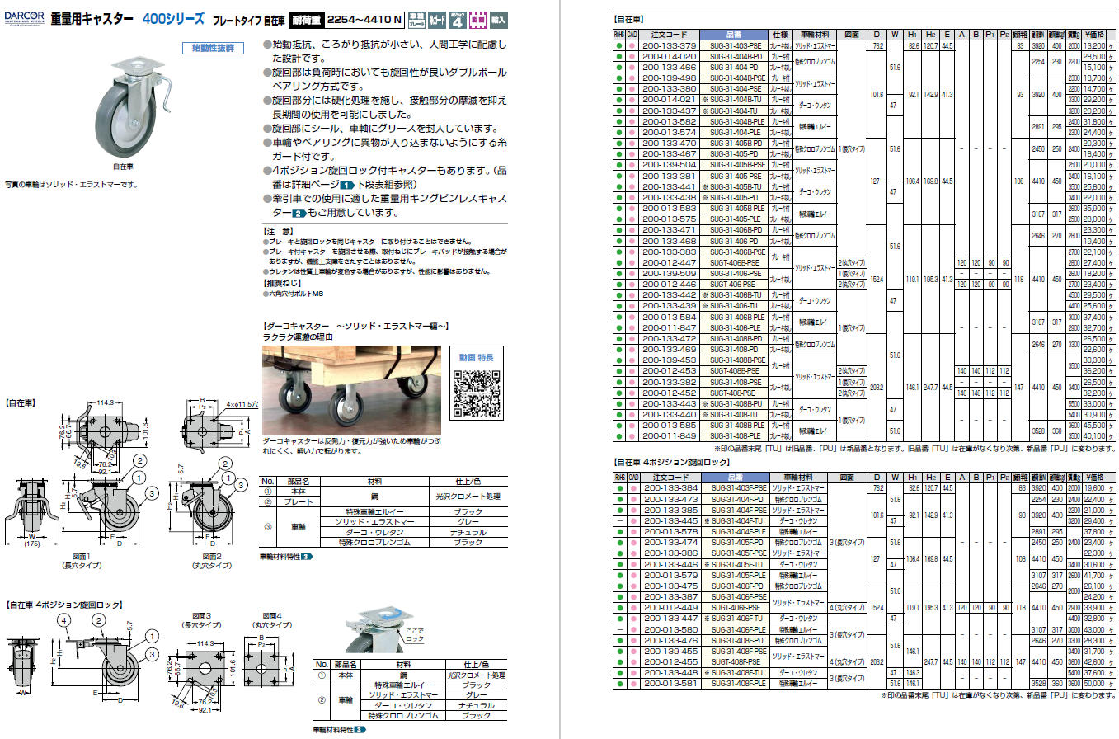
Task: Click the 耐荷重 label in the header
Action: [306, 19]
